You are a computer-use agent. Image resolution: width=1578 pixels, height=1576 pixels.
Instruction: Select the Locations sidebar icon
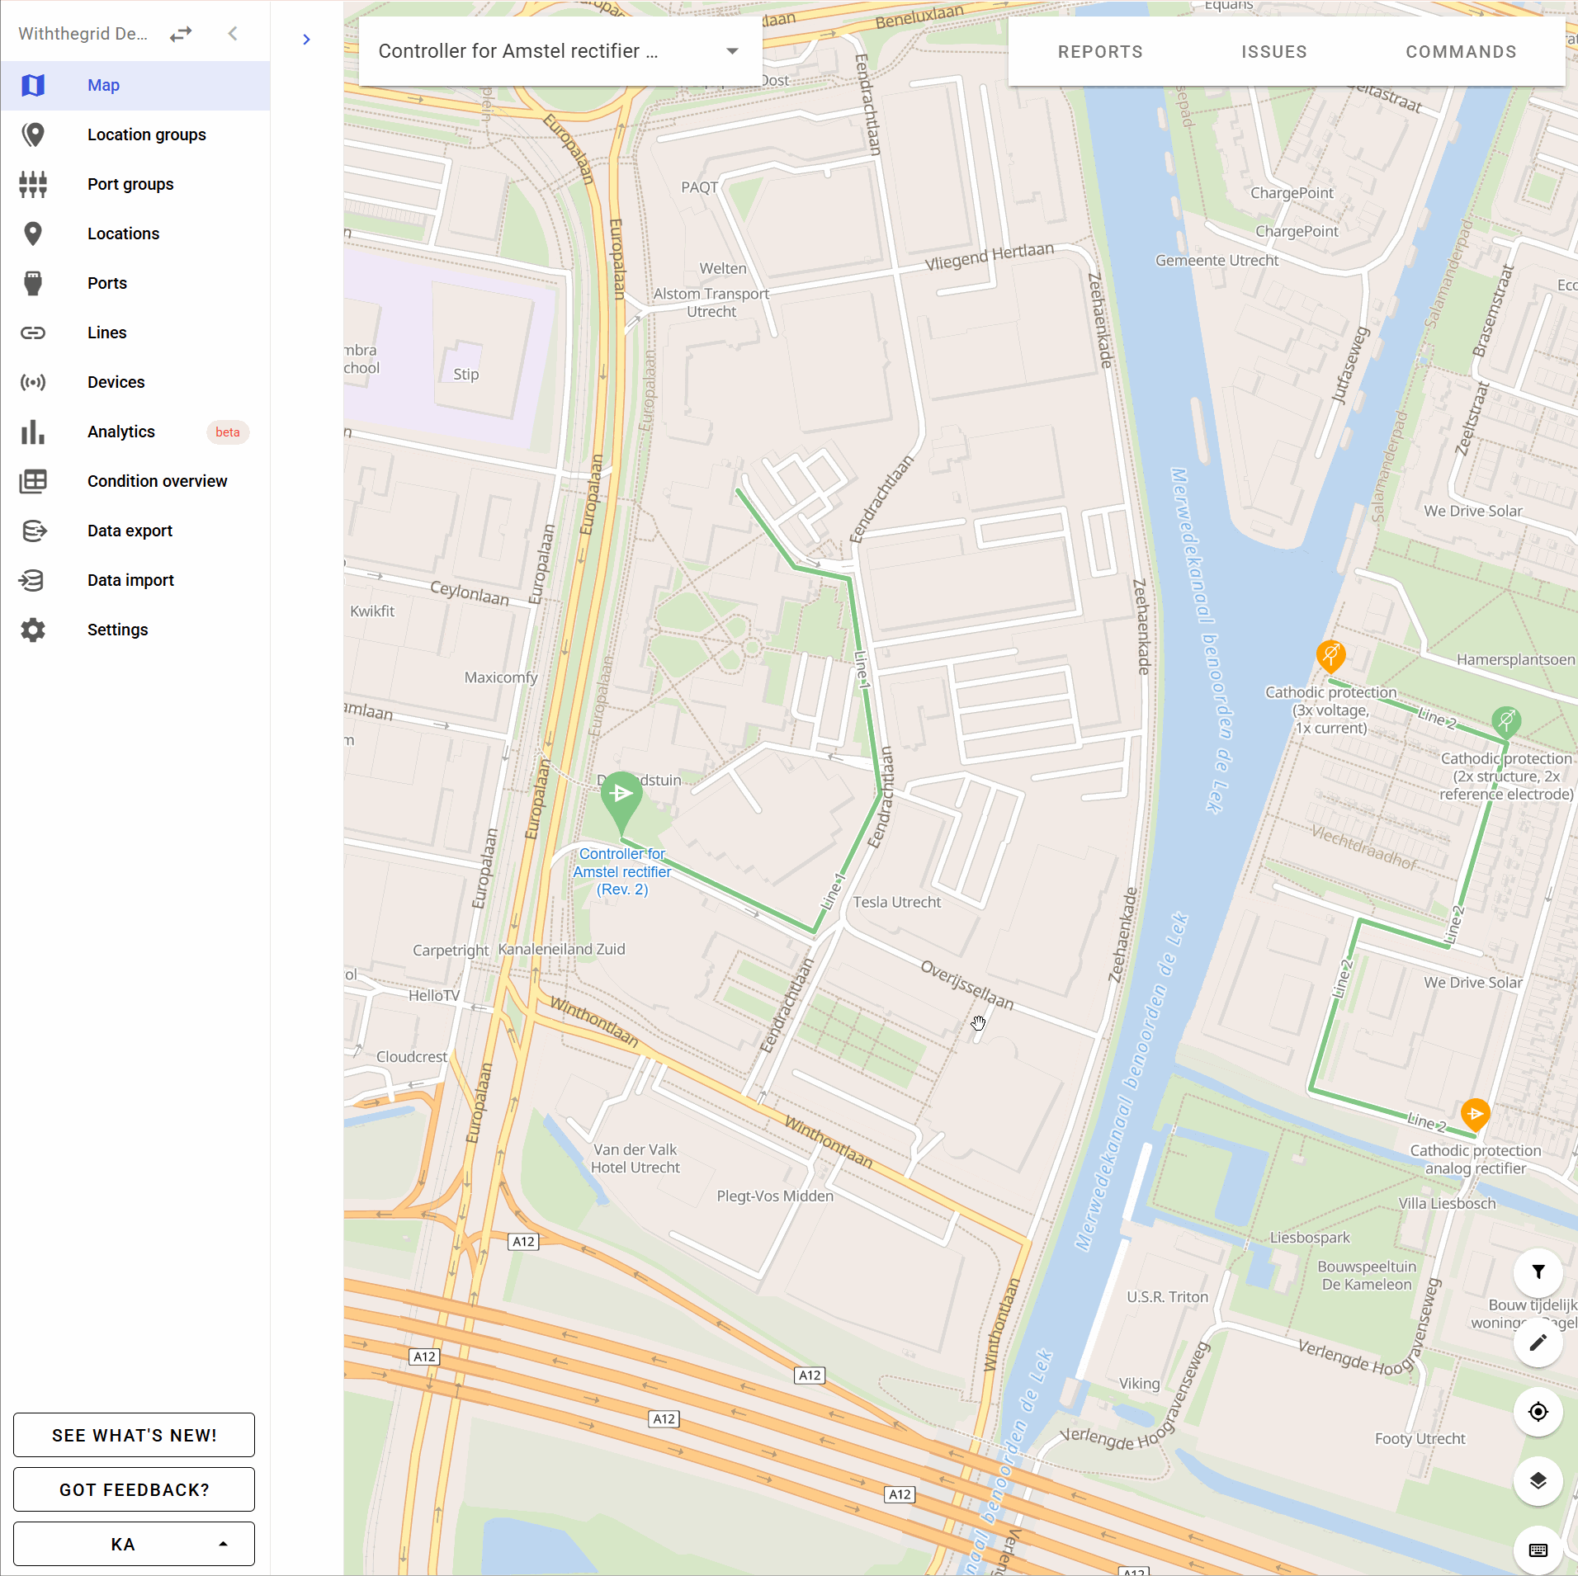point(33,234)
